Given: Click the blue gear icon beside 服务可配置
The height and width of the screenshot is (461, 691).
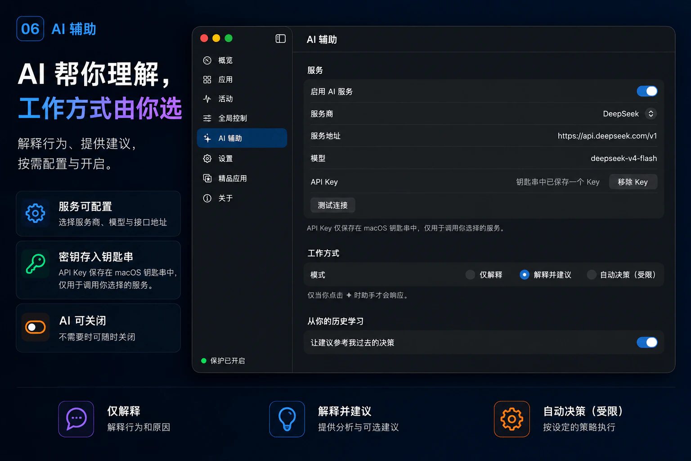Looking at the screenshot, I should (35, 213).
